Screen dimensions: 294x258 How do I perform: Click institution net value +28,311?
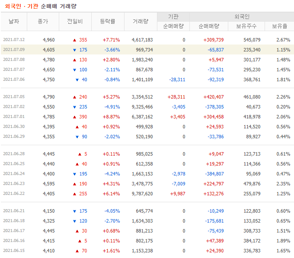[x=176, y=97]
